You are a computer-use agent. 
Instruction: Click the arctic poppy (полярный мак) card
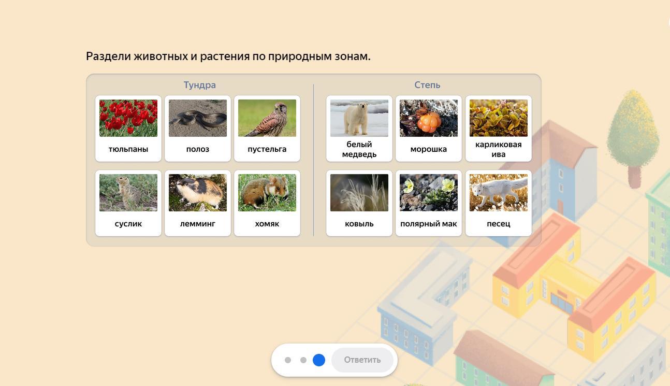coord(428,203)
